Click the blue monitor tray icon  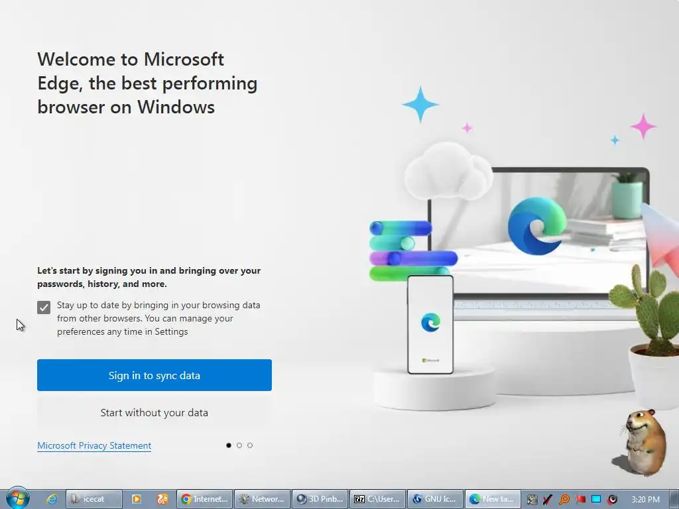tap(596, 500)
